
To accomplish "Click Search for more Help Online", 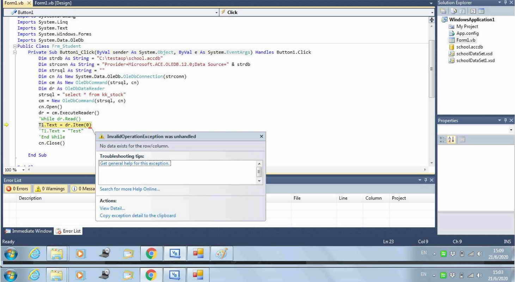I will 130,189.
